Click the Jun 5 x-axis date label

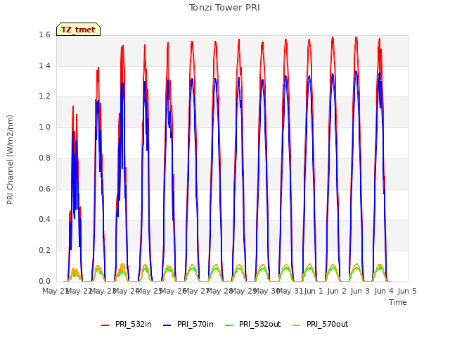point(407,291)
